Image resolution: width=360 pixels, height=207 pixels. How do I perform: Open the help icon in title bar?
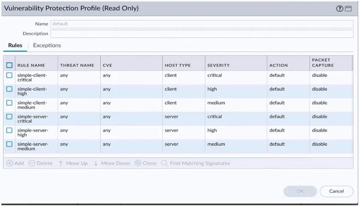339,9
